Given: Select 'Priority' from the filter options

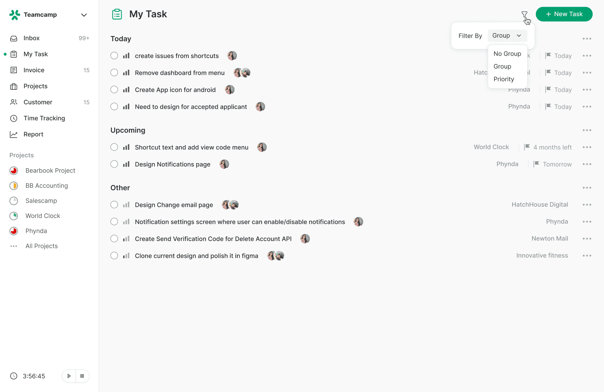Looking at the screenshot, I should (x=504, y=79).
